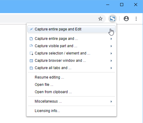
Task: Expand the Miscellaneous submenu arrow
Action: 111,101
